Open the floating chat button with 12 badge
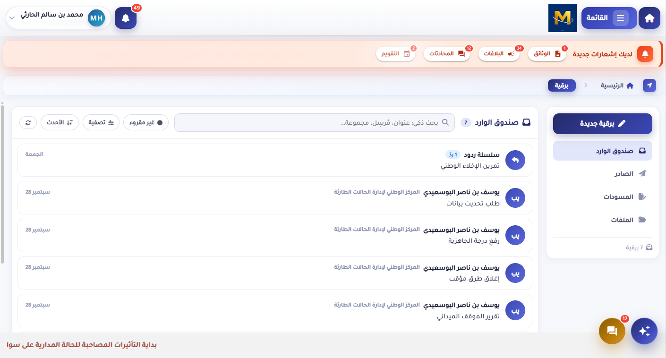 612,331
